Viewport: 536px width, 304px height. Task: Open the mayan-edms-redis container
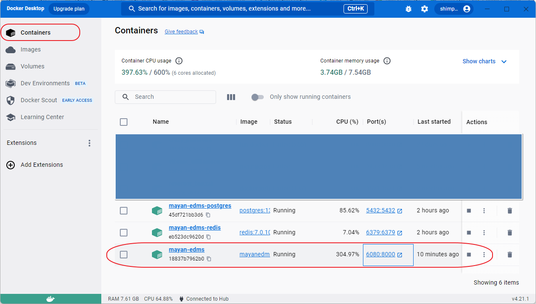[195, 228]
